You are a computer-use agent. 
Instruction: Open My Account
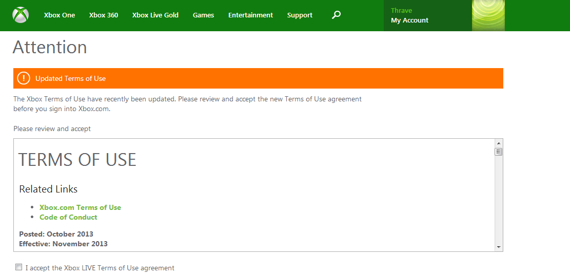[410, 20]
